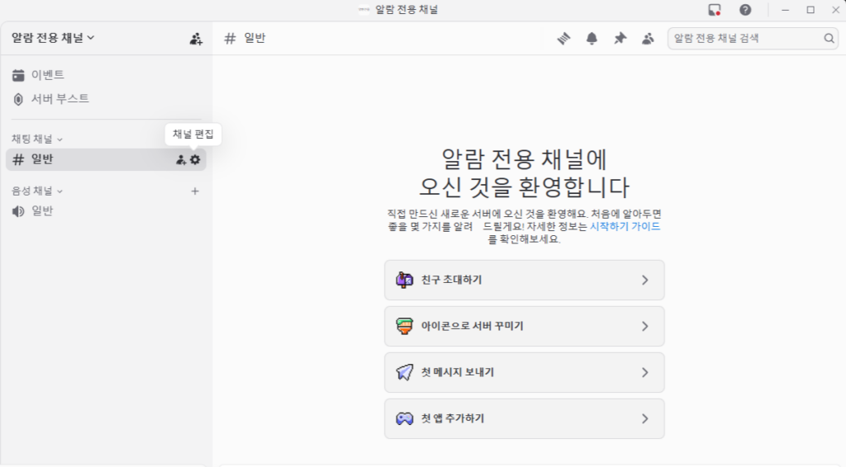Image resolution: width=846 pixels, height=467 pixels.
Task: Collapse the 음성 채널 category
Action: 37,191
